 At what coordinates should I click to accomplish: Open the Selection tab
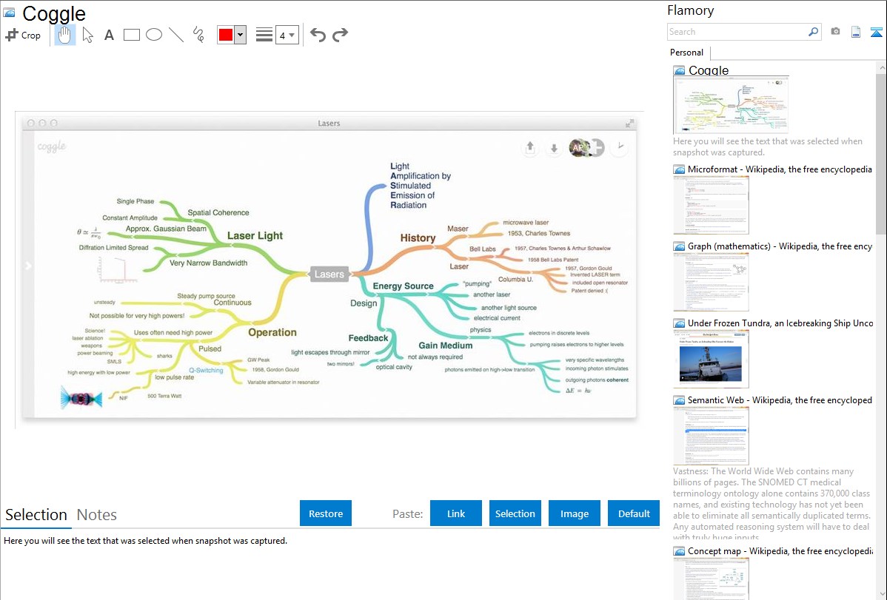pos(36,515)
